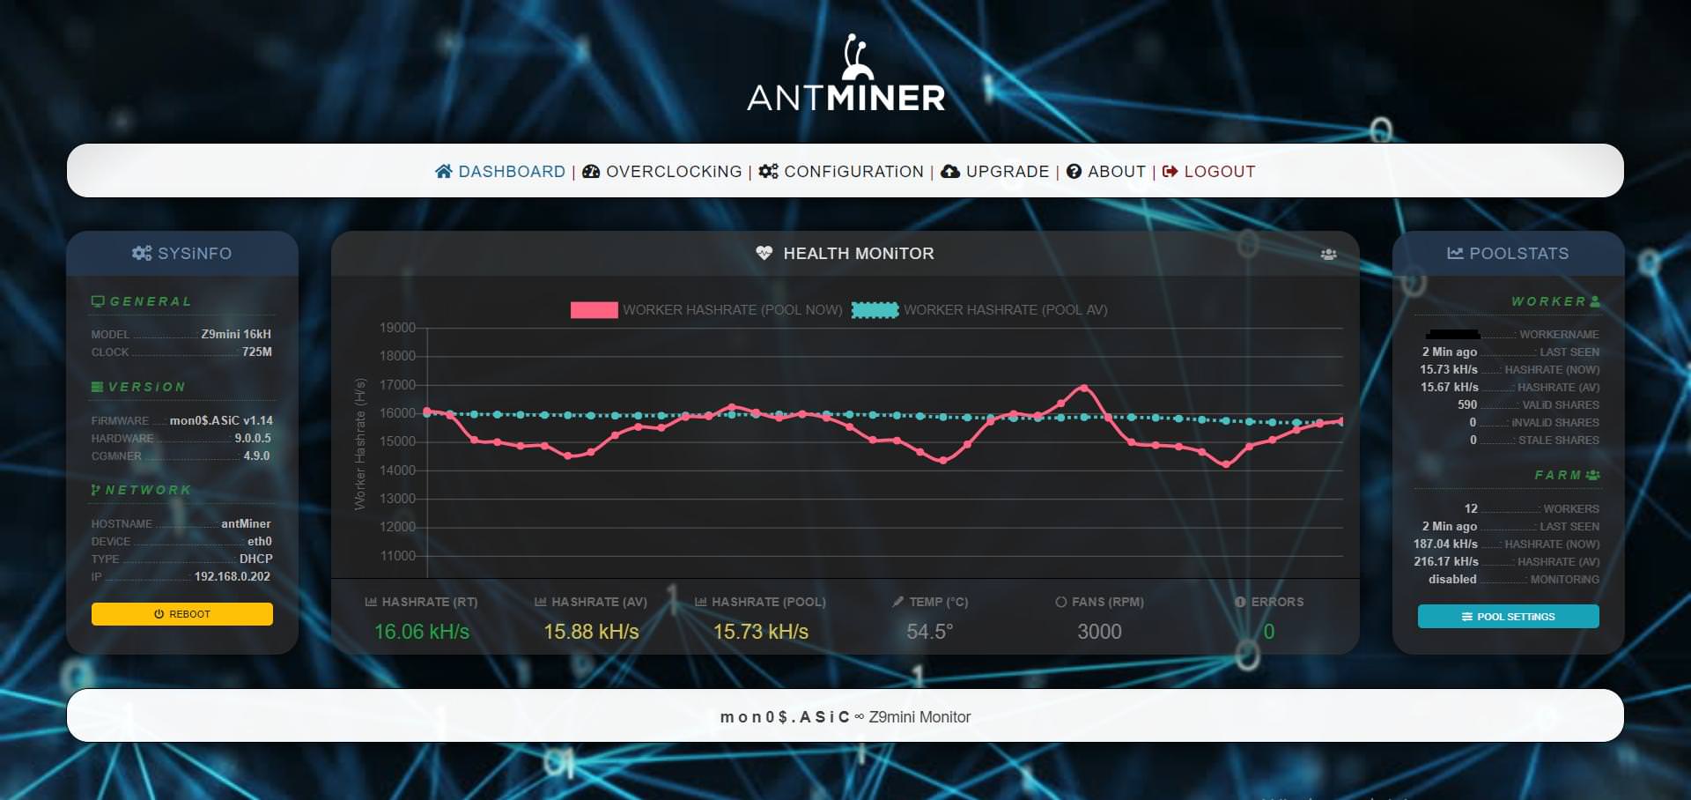Open the About page
Image resolution: width=1691 pixels, height=800 pixels.
point(1106,171)
